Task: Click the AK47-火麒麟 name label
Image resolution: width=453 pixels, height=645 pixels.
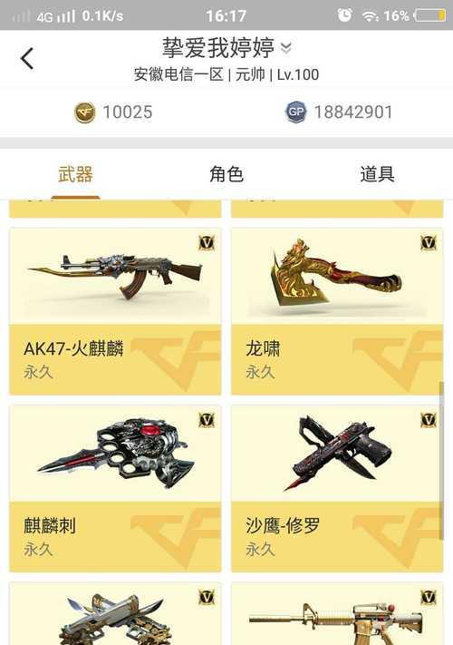Action: (x=73, y=349)
